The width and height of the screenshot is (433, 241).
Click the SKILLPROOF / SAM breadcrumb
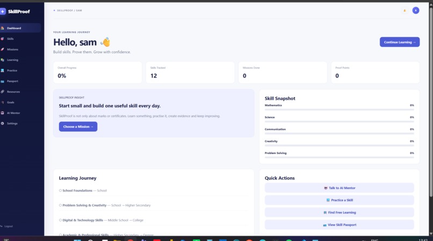tap(69, 11)
